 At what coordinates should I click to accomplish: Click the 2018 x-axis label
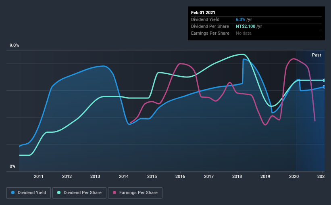point(237,176)
